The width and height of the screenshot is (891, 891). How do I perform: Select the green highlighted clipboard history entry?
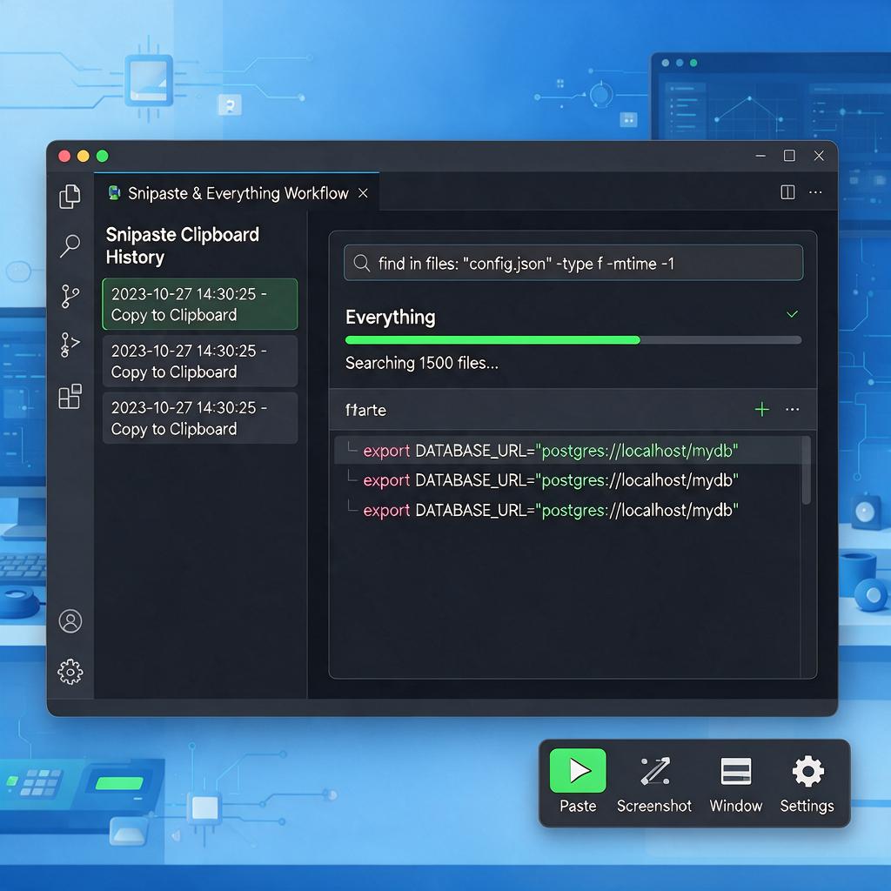coord(200,304)
